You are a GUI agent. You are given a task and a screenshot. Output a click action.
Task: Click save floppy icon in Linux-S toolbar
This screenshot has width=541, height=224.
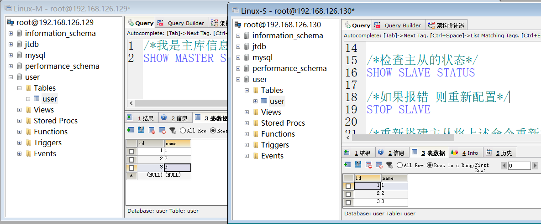pos(358,165)
